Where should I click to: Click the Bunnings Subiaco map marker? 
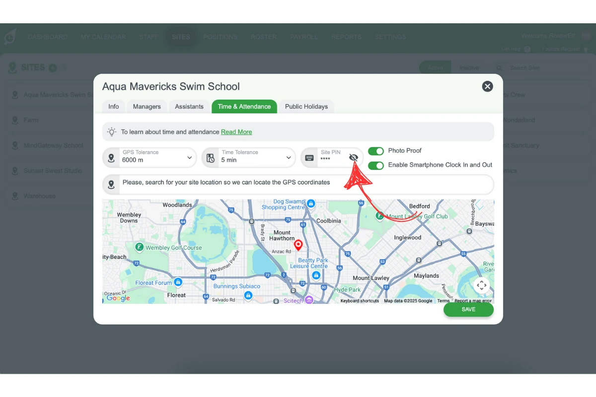coord(248,295)
